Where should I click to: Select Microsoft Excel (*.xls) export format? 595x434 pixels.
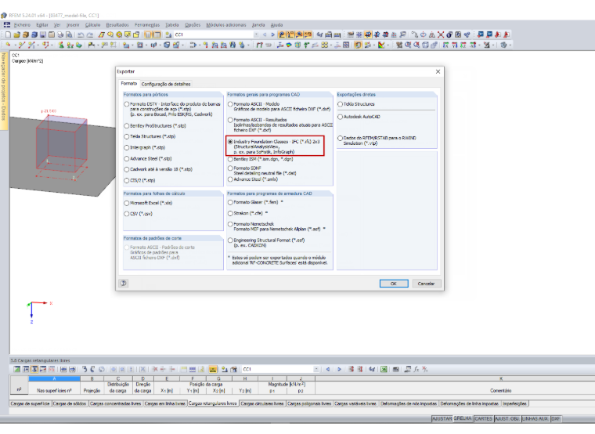tap(127, 203)
